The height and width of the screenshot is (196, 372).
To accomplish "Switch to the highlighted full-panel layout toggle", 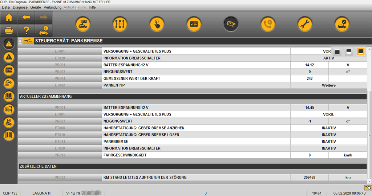I will coord(360,52).
